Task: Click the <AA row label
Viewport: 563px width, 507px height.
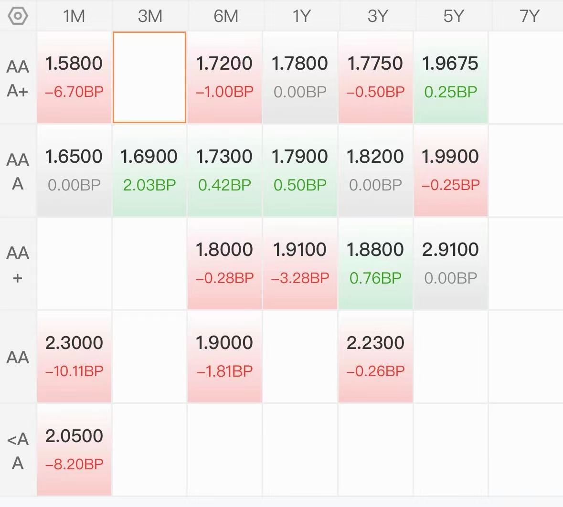Action: click(x=18, y=451)
